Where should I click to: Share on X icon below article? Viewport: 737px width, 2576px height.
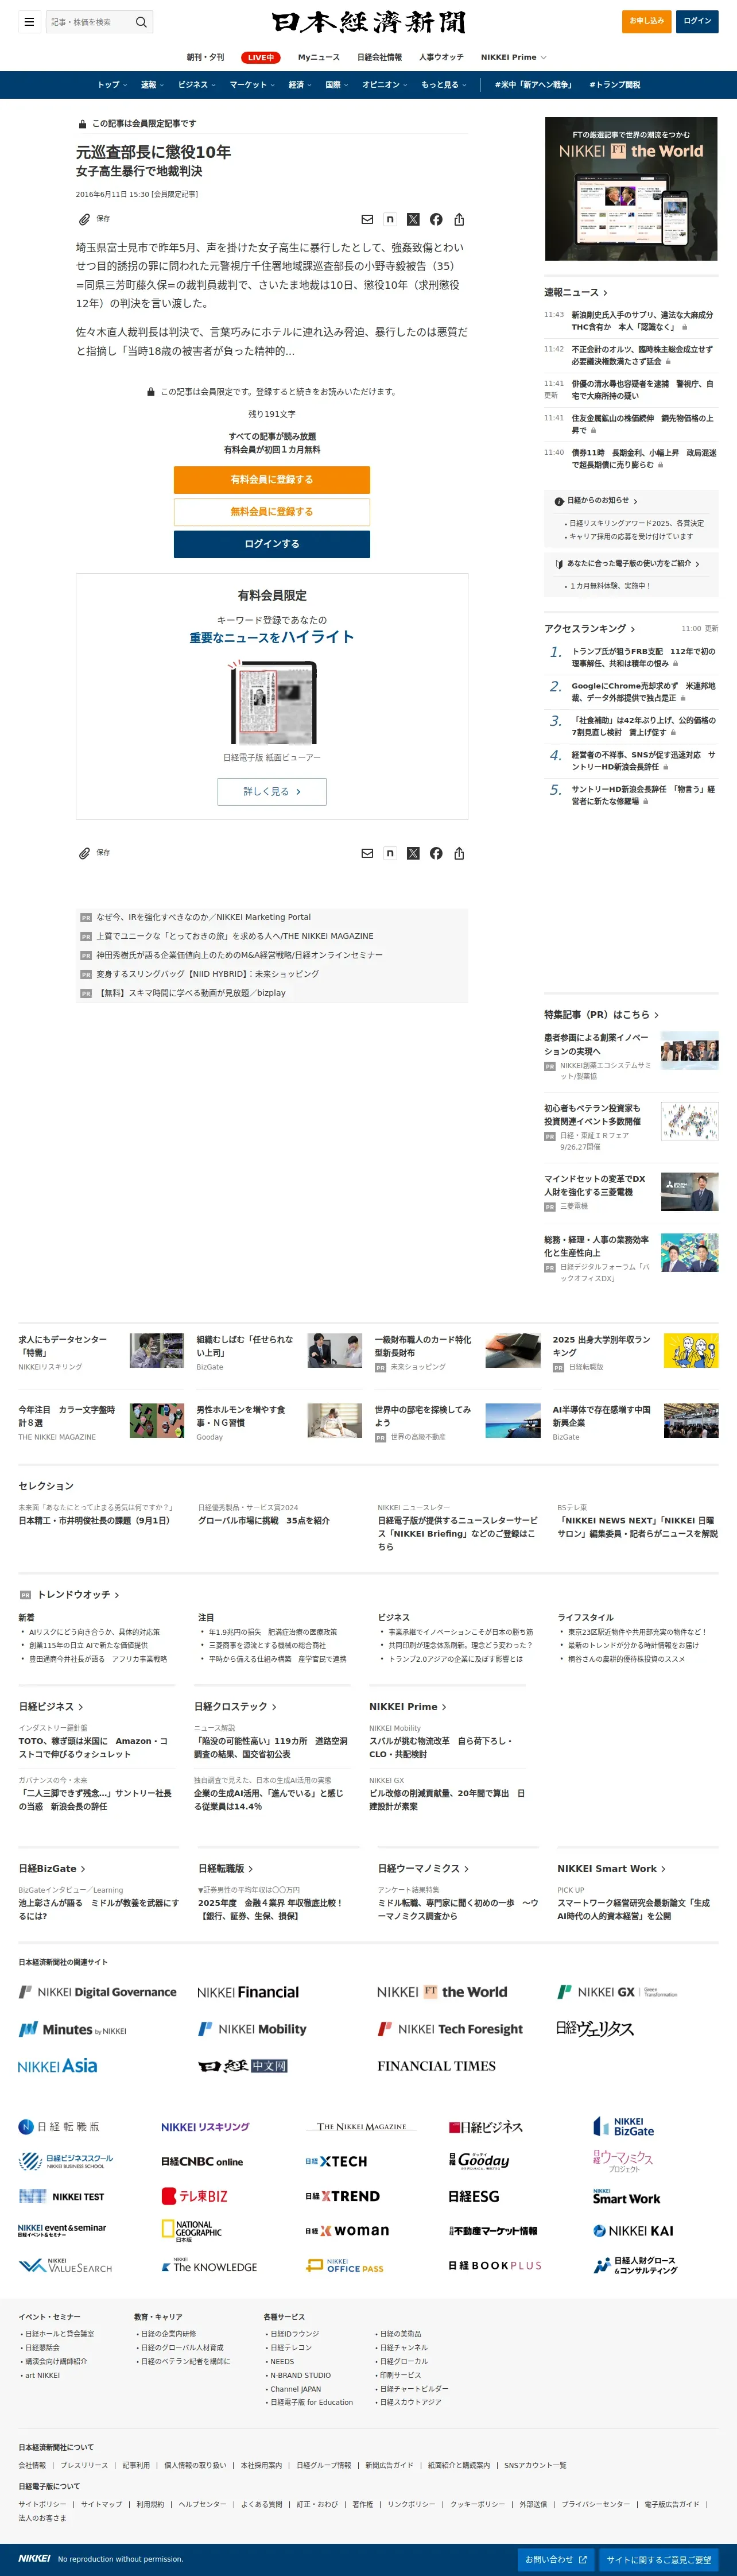[x=413, y=853]
